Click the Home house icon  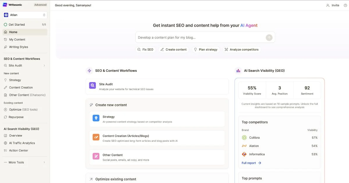6,32
